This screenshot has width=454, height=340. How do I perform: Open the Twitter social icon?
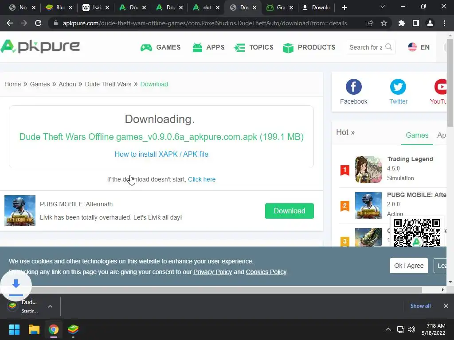pyautogui.click(x=398, y=87)
